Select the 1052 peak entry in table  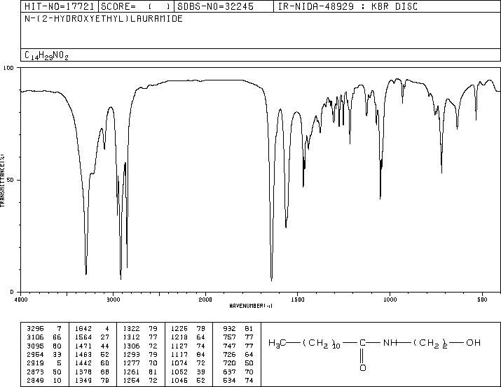[x=188, y=372]
